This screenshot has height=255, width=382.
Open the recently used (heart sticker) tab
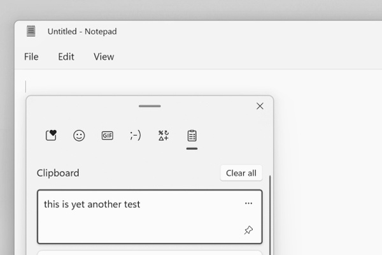(x=51, y=135)
